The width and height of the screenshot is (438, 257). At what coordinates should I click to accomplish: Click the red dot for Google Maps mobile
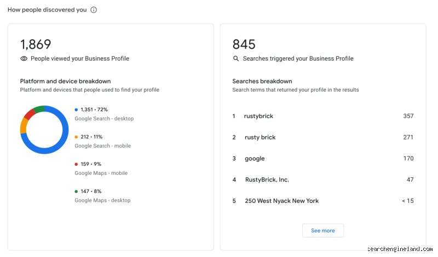[x=76, y=164]
